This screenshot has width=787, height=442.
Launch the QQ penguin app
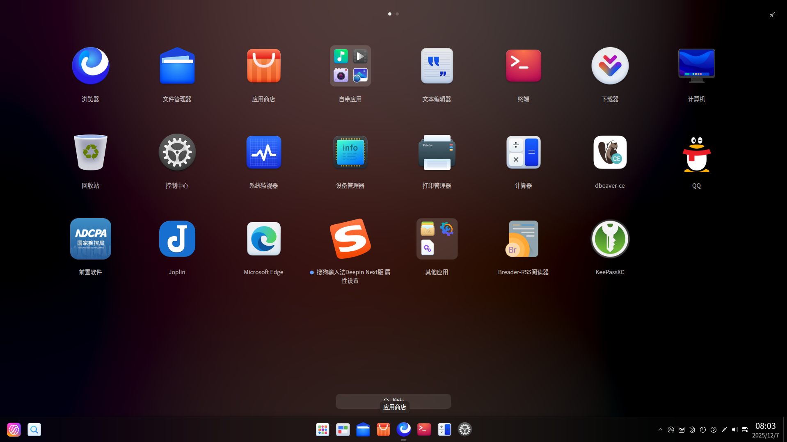pos(696,154)
